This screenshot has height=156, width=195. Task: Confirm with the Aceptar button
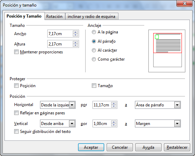[91, 147]
